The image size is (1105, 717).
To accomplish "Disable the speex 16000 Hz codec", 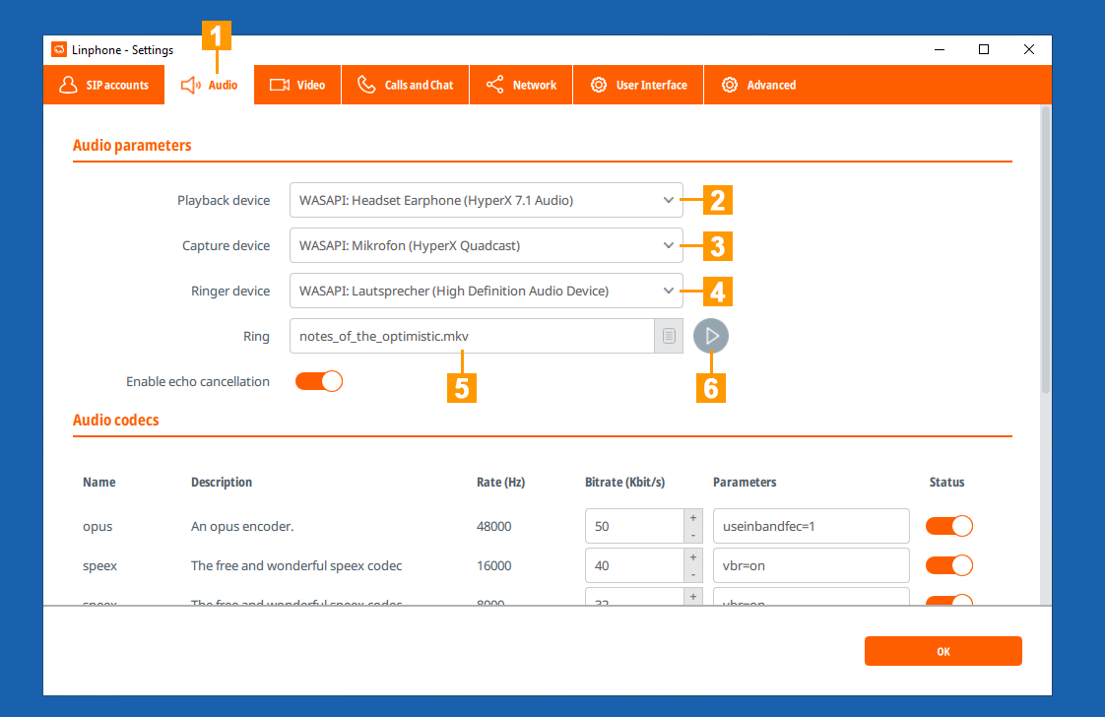I will click(949, 565).
